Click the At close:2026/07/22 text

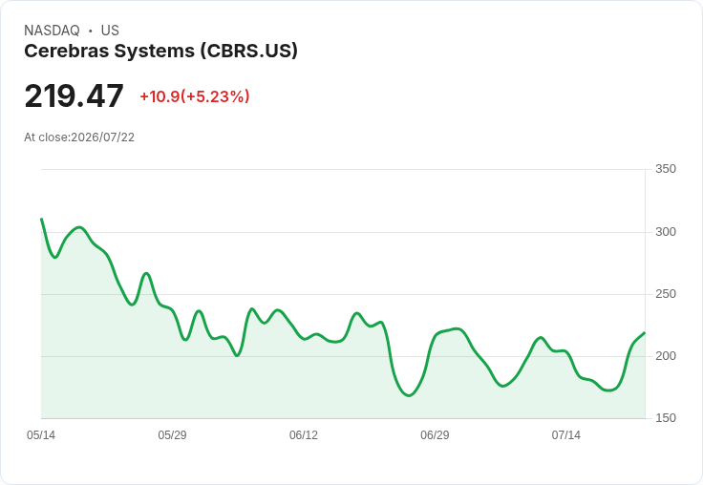click(79, 137)
